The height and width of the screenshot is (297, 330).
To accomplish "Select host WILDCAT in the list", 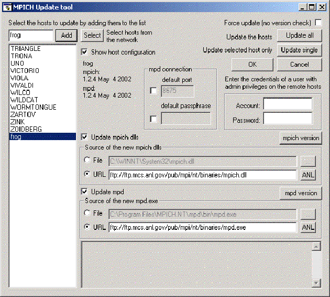I will coord(43,100).
